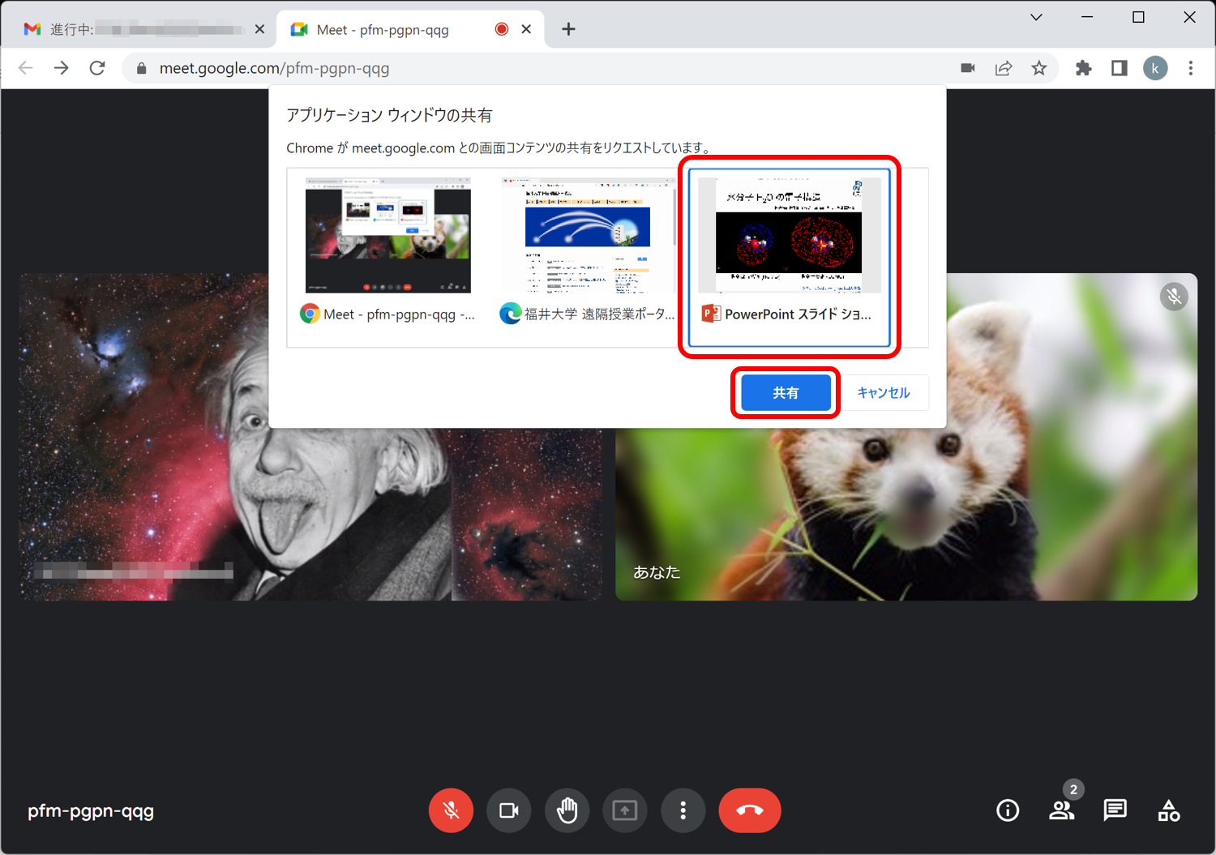Click the meeting code pfm-pgpn-qqg text

point(91,811)
